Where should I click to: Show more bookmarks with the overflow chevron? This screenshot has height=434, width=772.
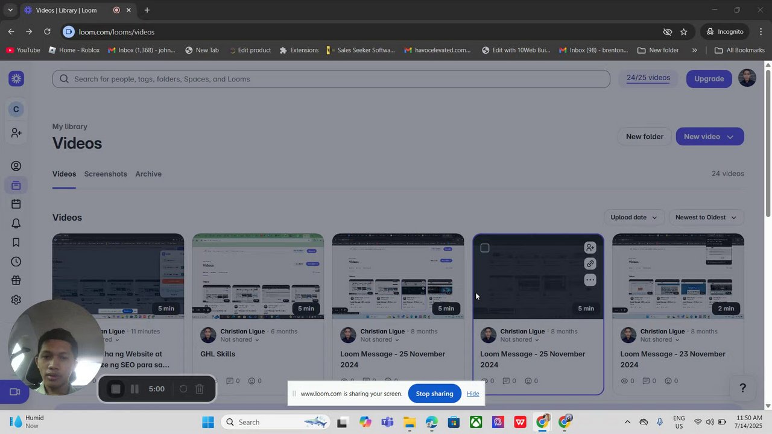tap(694, 50)
